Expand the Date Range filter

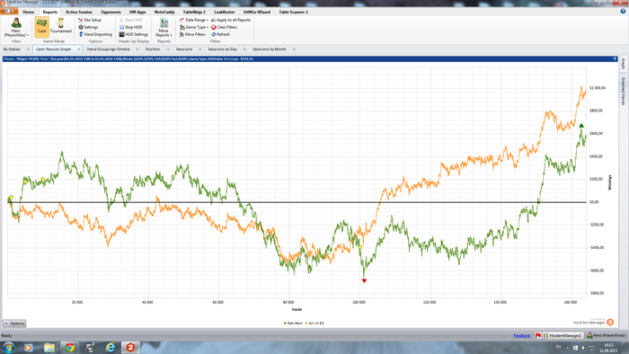tap(194, 20)
